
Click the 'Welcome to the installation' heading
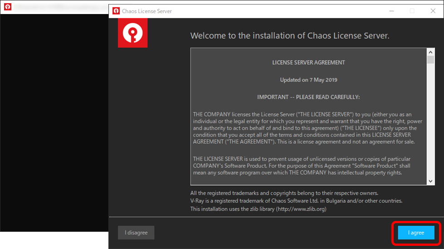290,36
